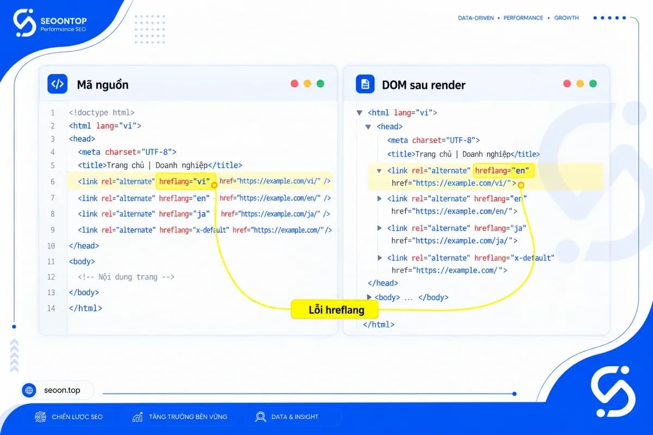Click the green dot in the DOM sau render panel

coord(593,84)
